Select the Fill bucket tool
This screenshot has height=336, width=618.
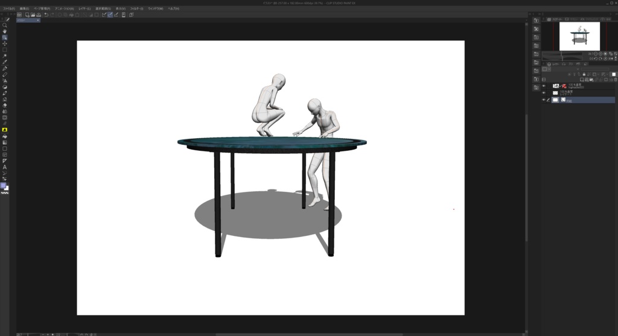[x=5, y=136]
